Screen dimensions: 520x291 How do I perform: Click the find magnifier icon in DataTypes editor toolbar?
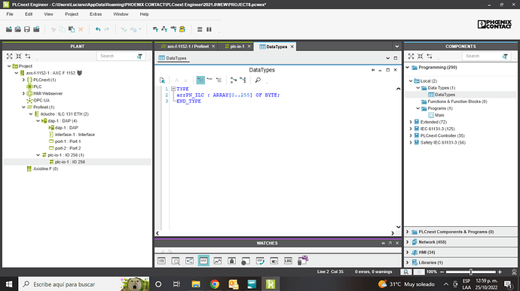pyautogui.click(x=258, y=80)
